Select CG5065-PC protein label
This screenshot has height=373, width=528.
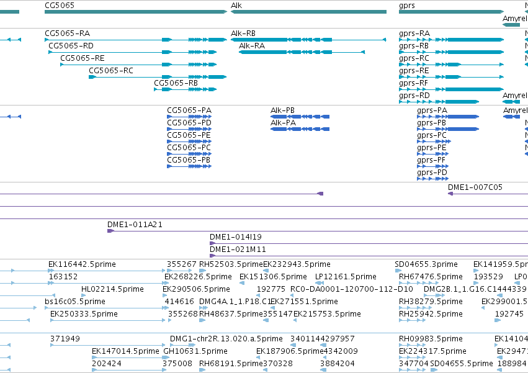click(189, 148)
